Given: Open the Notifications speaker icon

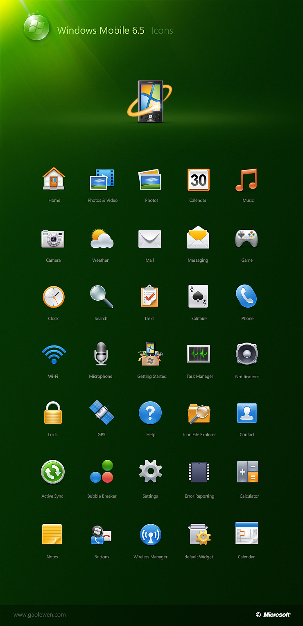Looking at the screenshot, I should (x=247, y=354).
